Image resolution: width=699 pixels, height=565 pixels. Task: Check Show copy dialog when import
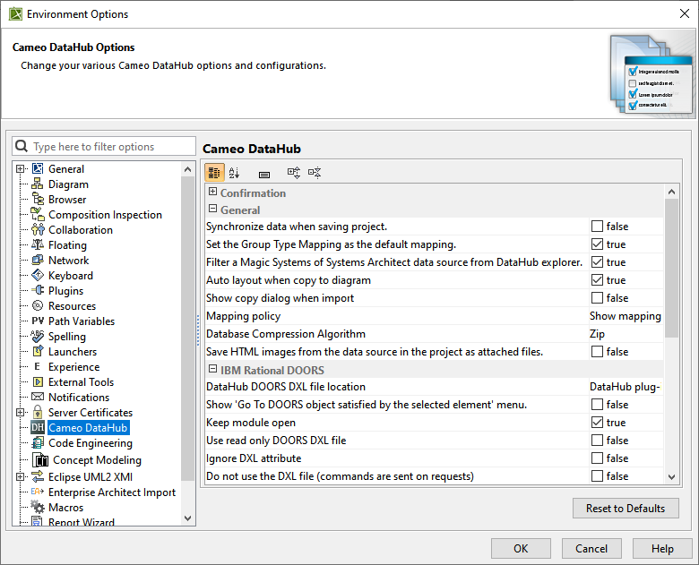(x=597, y=297)
